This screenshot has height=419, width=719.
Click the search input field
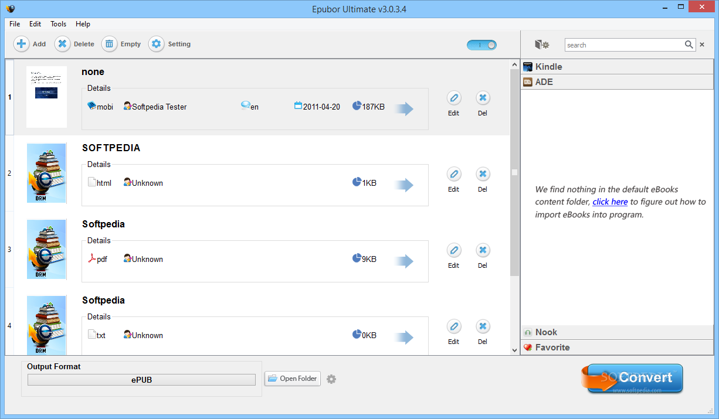tap(624, 45)
